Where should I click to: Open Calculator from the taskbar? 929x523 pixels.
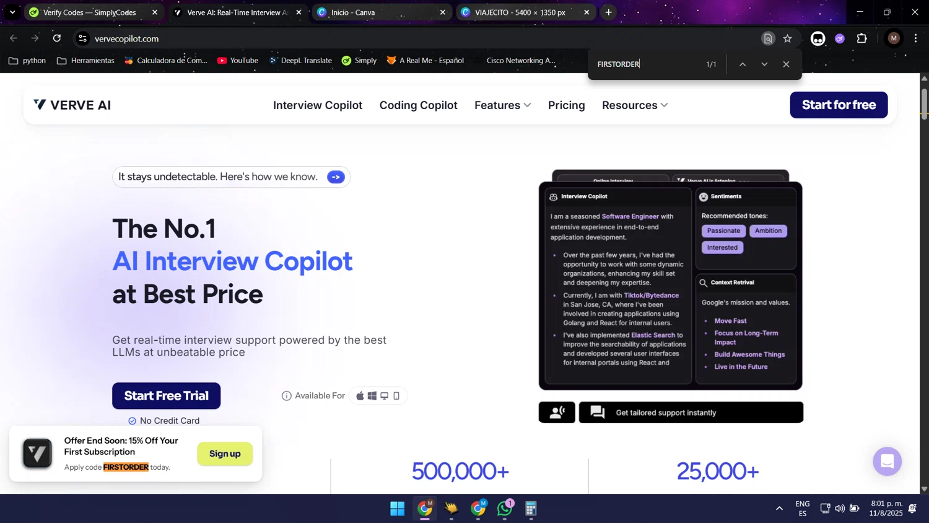531,509
